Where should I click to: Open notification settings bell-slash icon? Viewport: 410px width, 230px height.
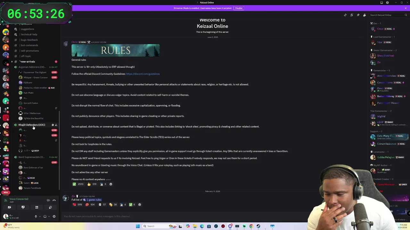[x=352, y=15]
